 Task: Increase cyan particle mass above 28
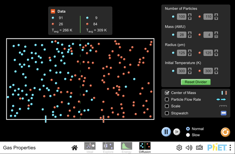[190, 33]
